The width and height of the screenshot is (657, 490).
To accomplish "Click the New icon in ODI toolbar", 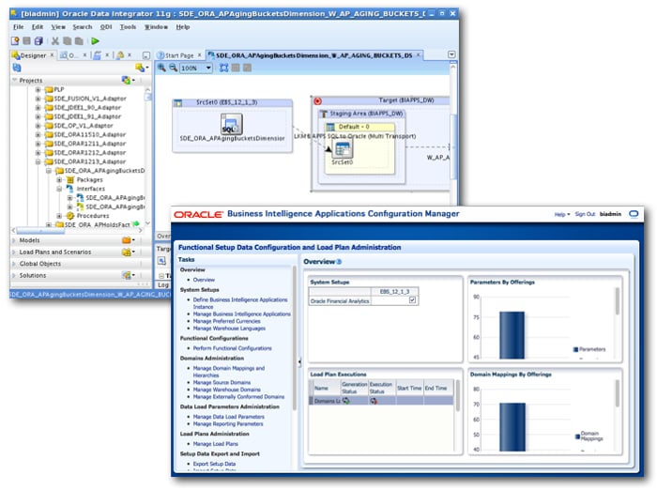I will (15, 40).
